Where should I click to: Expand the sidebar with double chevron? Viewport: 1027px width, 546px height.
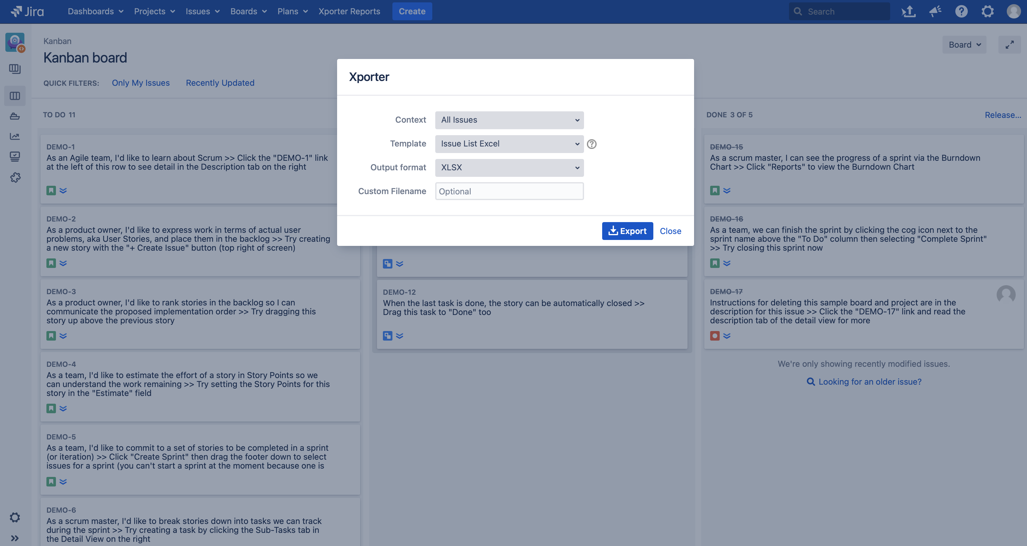point(15,539)
